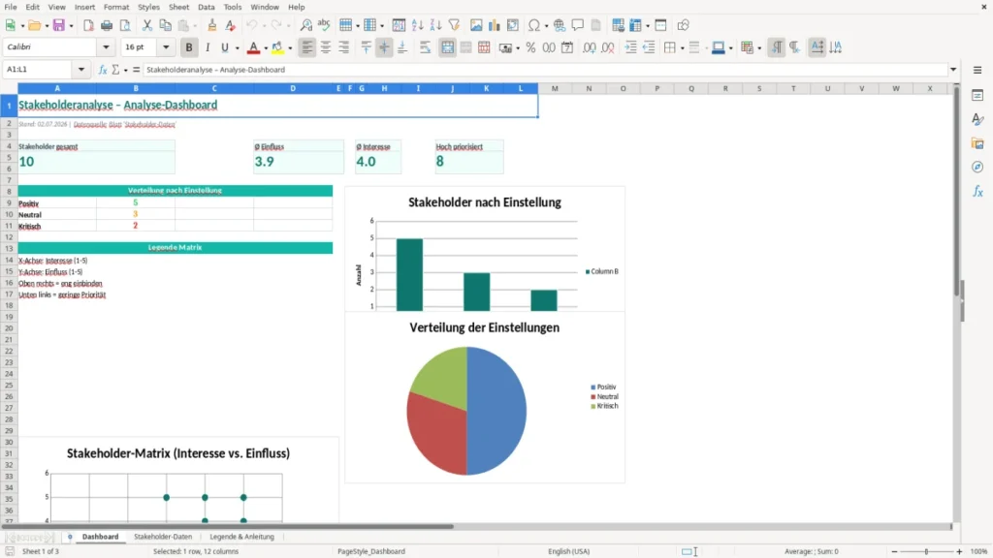
Task: Click Format as Percent icon
Action: click(x=530, y=47)
